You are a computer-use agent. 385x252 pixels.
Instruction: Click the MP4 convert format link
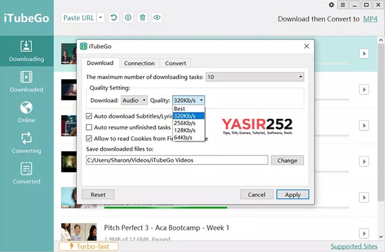click(370, 19)
